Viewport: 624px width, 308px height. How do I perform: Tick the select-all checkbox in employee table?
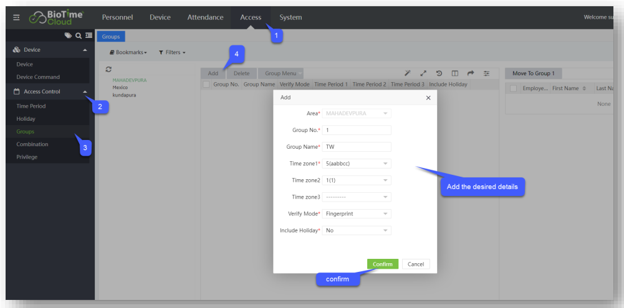point(514,89)
